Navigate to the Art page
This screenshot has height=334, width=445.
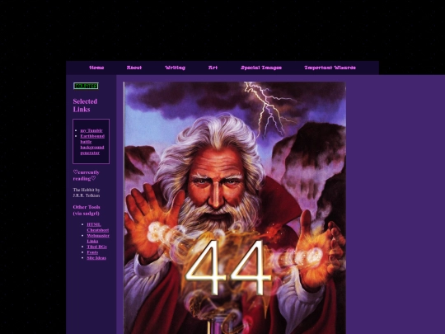[213, 68]
